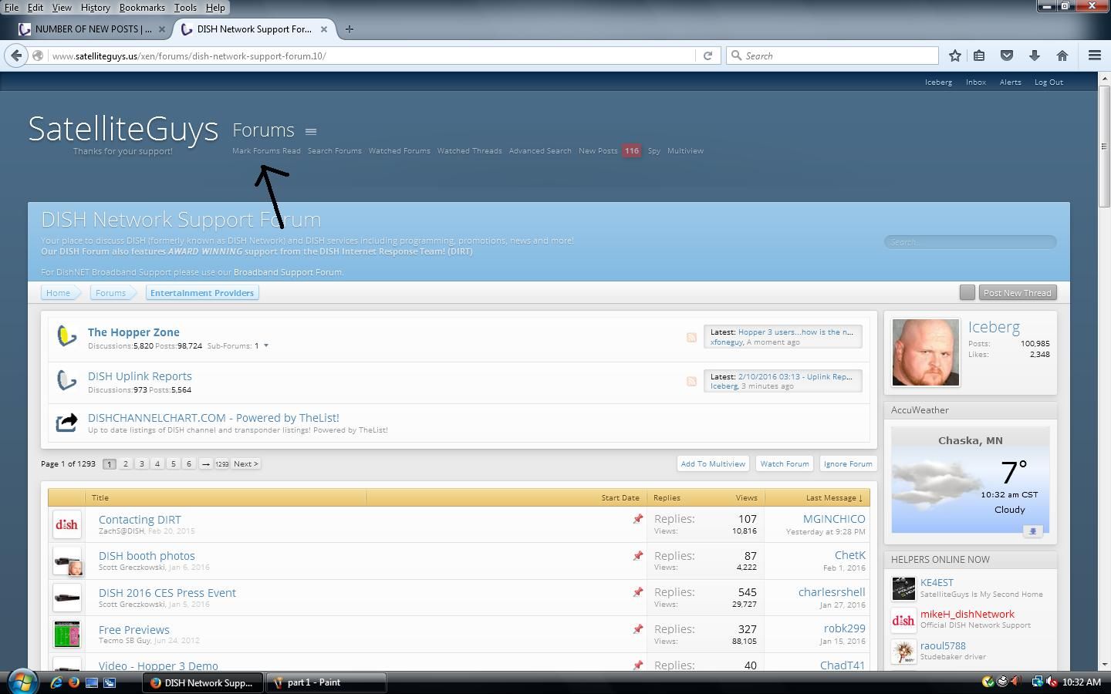The width and height of the screenshot is (1111, 694).
Task: Click Free Previews thread avatar
Action: click(x=67, y=635)
